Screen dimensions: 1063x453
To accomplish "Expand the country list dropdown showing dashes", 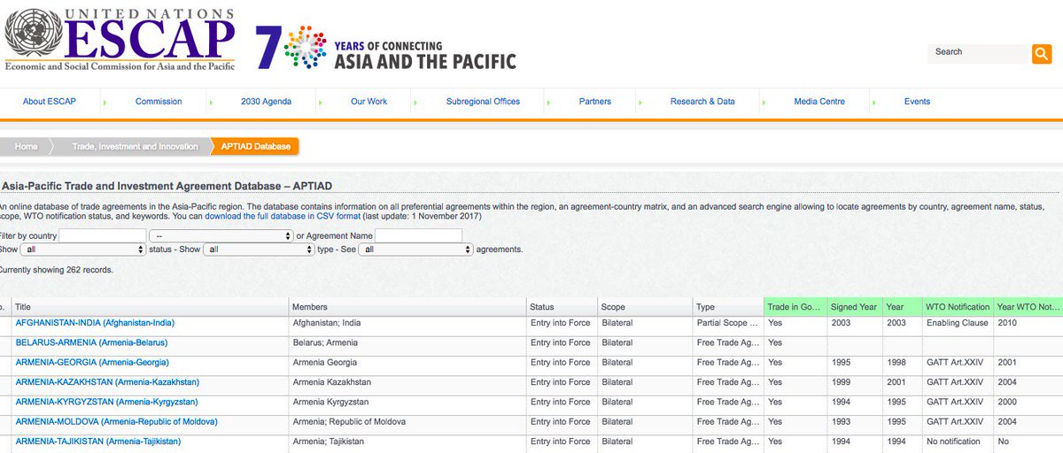I will (221, 236).
